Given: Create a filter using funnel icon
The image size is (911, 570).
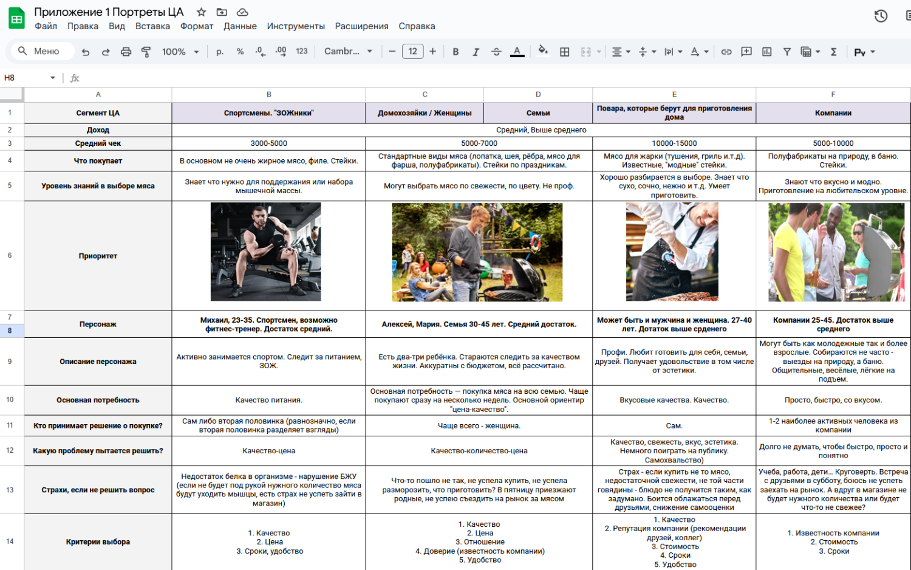Looking at the screenshot, I should 786,52.
